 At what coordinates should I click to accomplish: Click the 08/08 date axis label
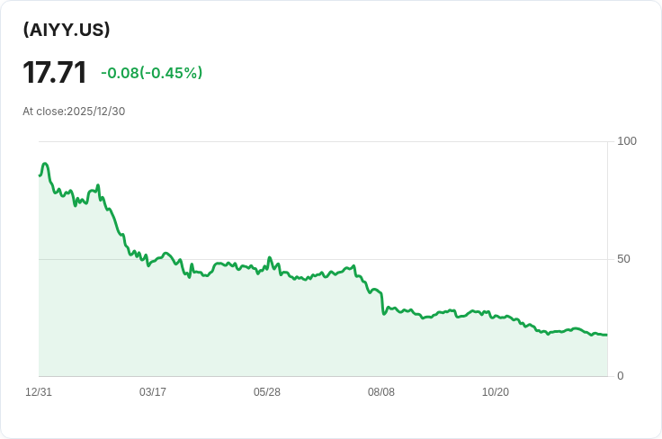380,392
